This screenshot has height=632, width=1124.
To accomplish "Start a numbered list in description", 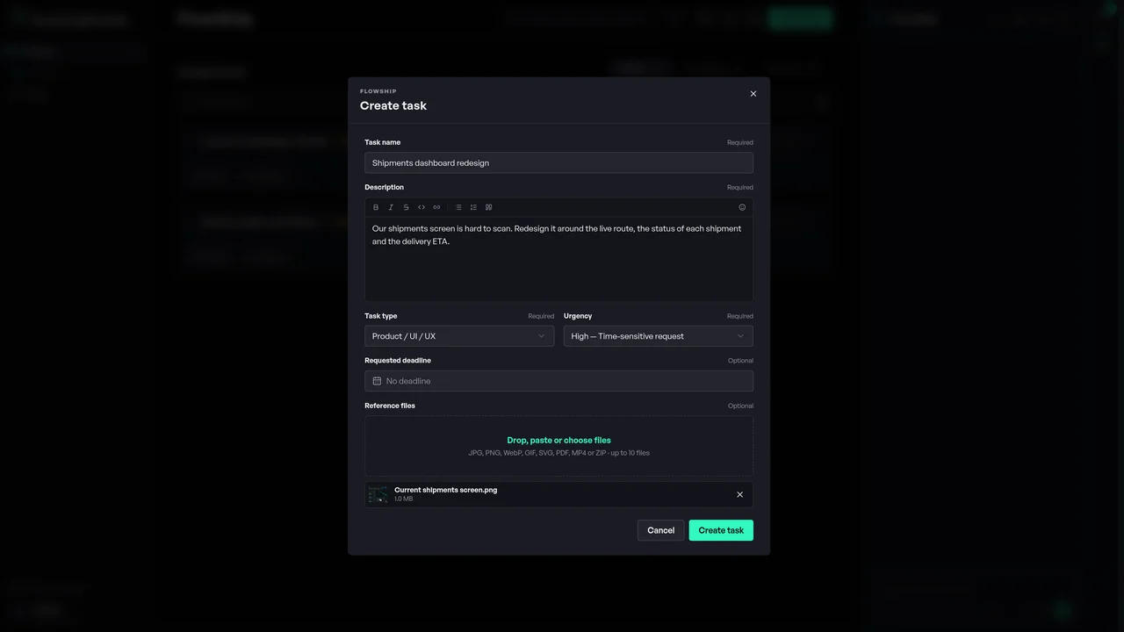I will 473,207.
